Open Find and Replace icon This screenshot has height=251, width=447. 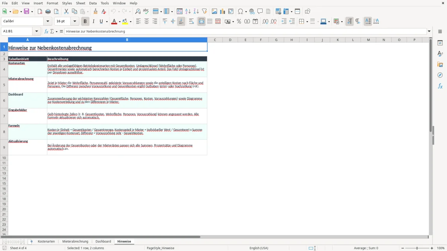point(138,12)
